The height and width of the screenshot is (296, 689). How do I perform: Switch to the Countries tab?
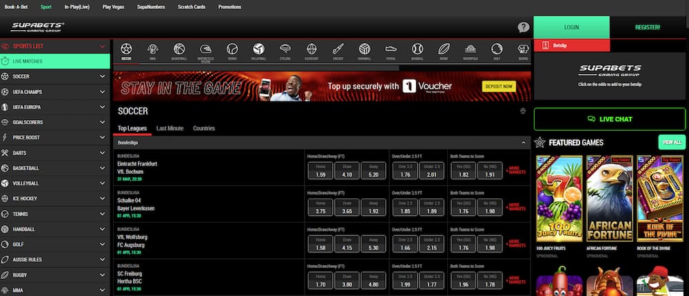click(x=204, y=128)
